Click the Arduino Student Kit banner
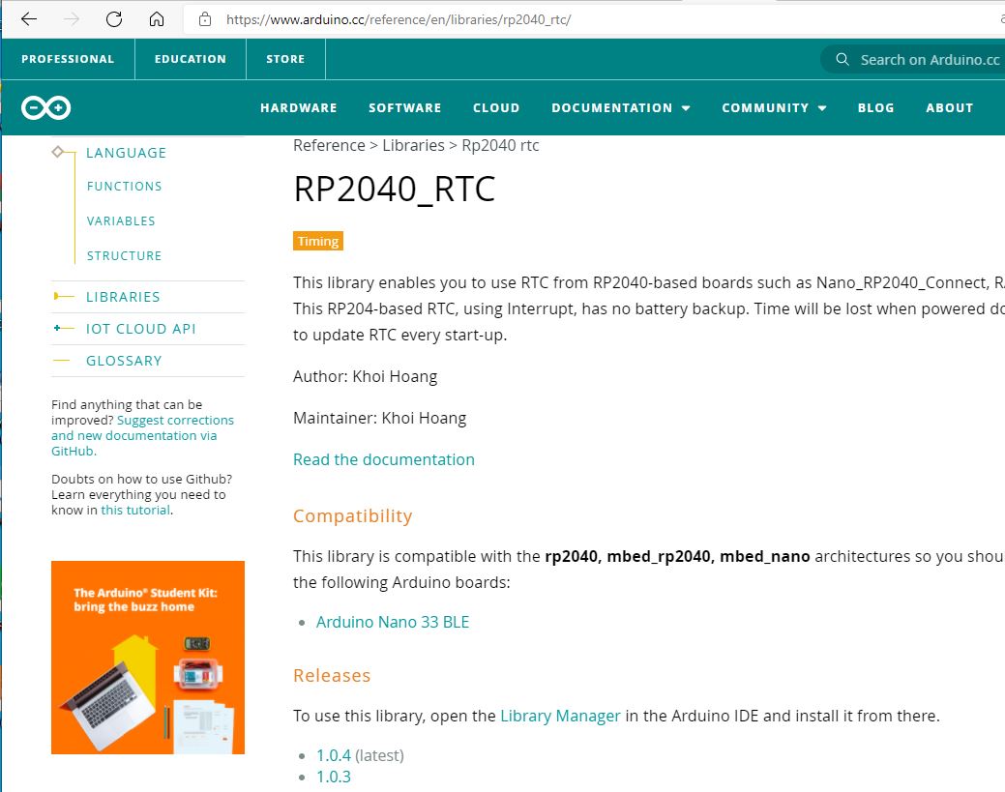 click(147, 658)
